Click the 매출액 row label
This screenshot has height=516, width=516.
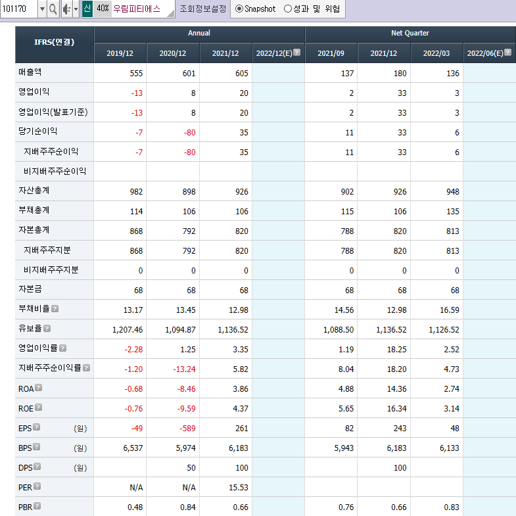(30, 72)
